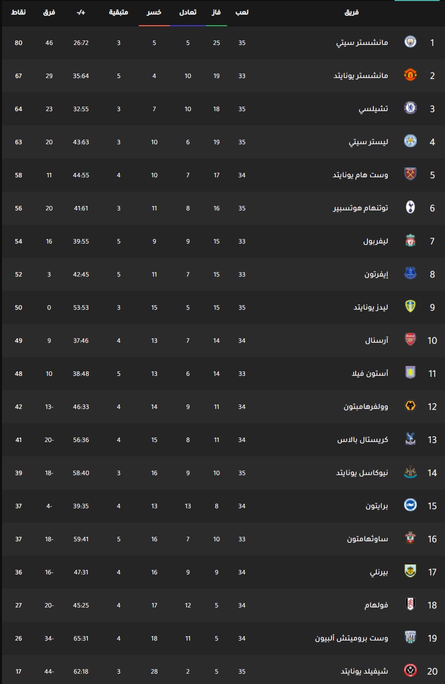Click the Wolverhampton wolf crest
Screen dimensions: 445x684
tap(410, 406)
